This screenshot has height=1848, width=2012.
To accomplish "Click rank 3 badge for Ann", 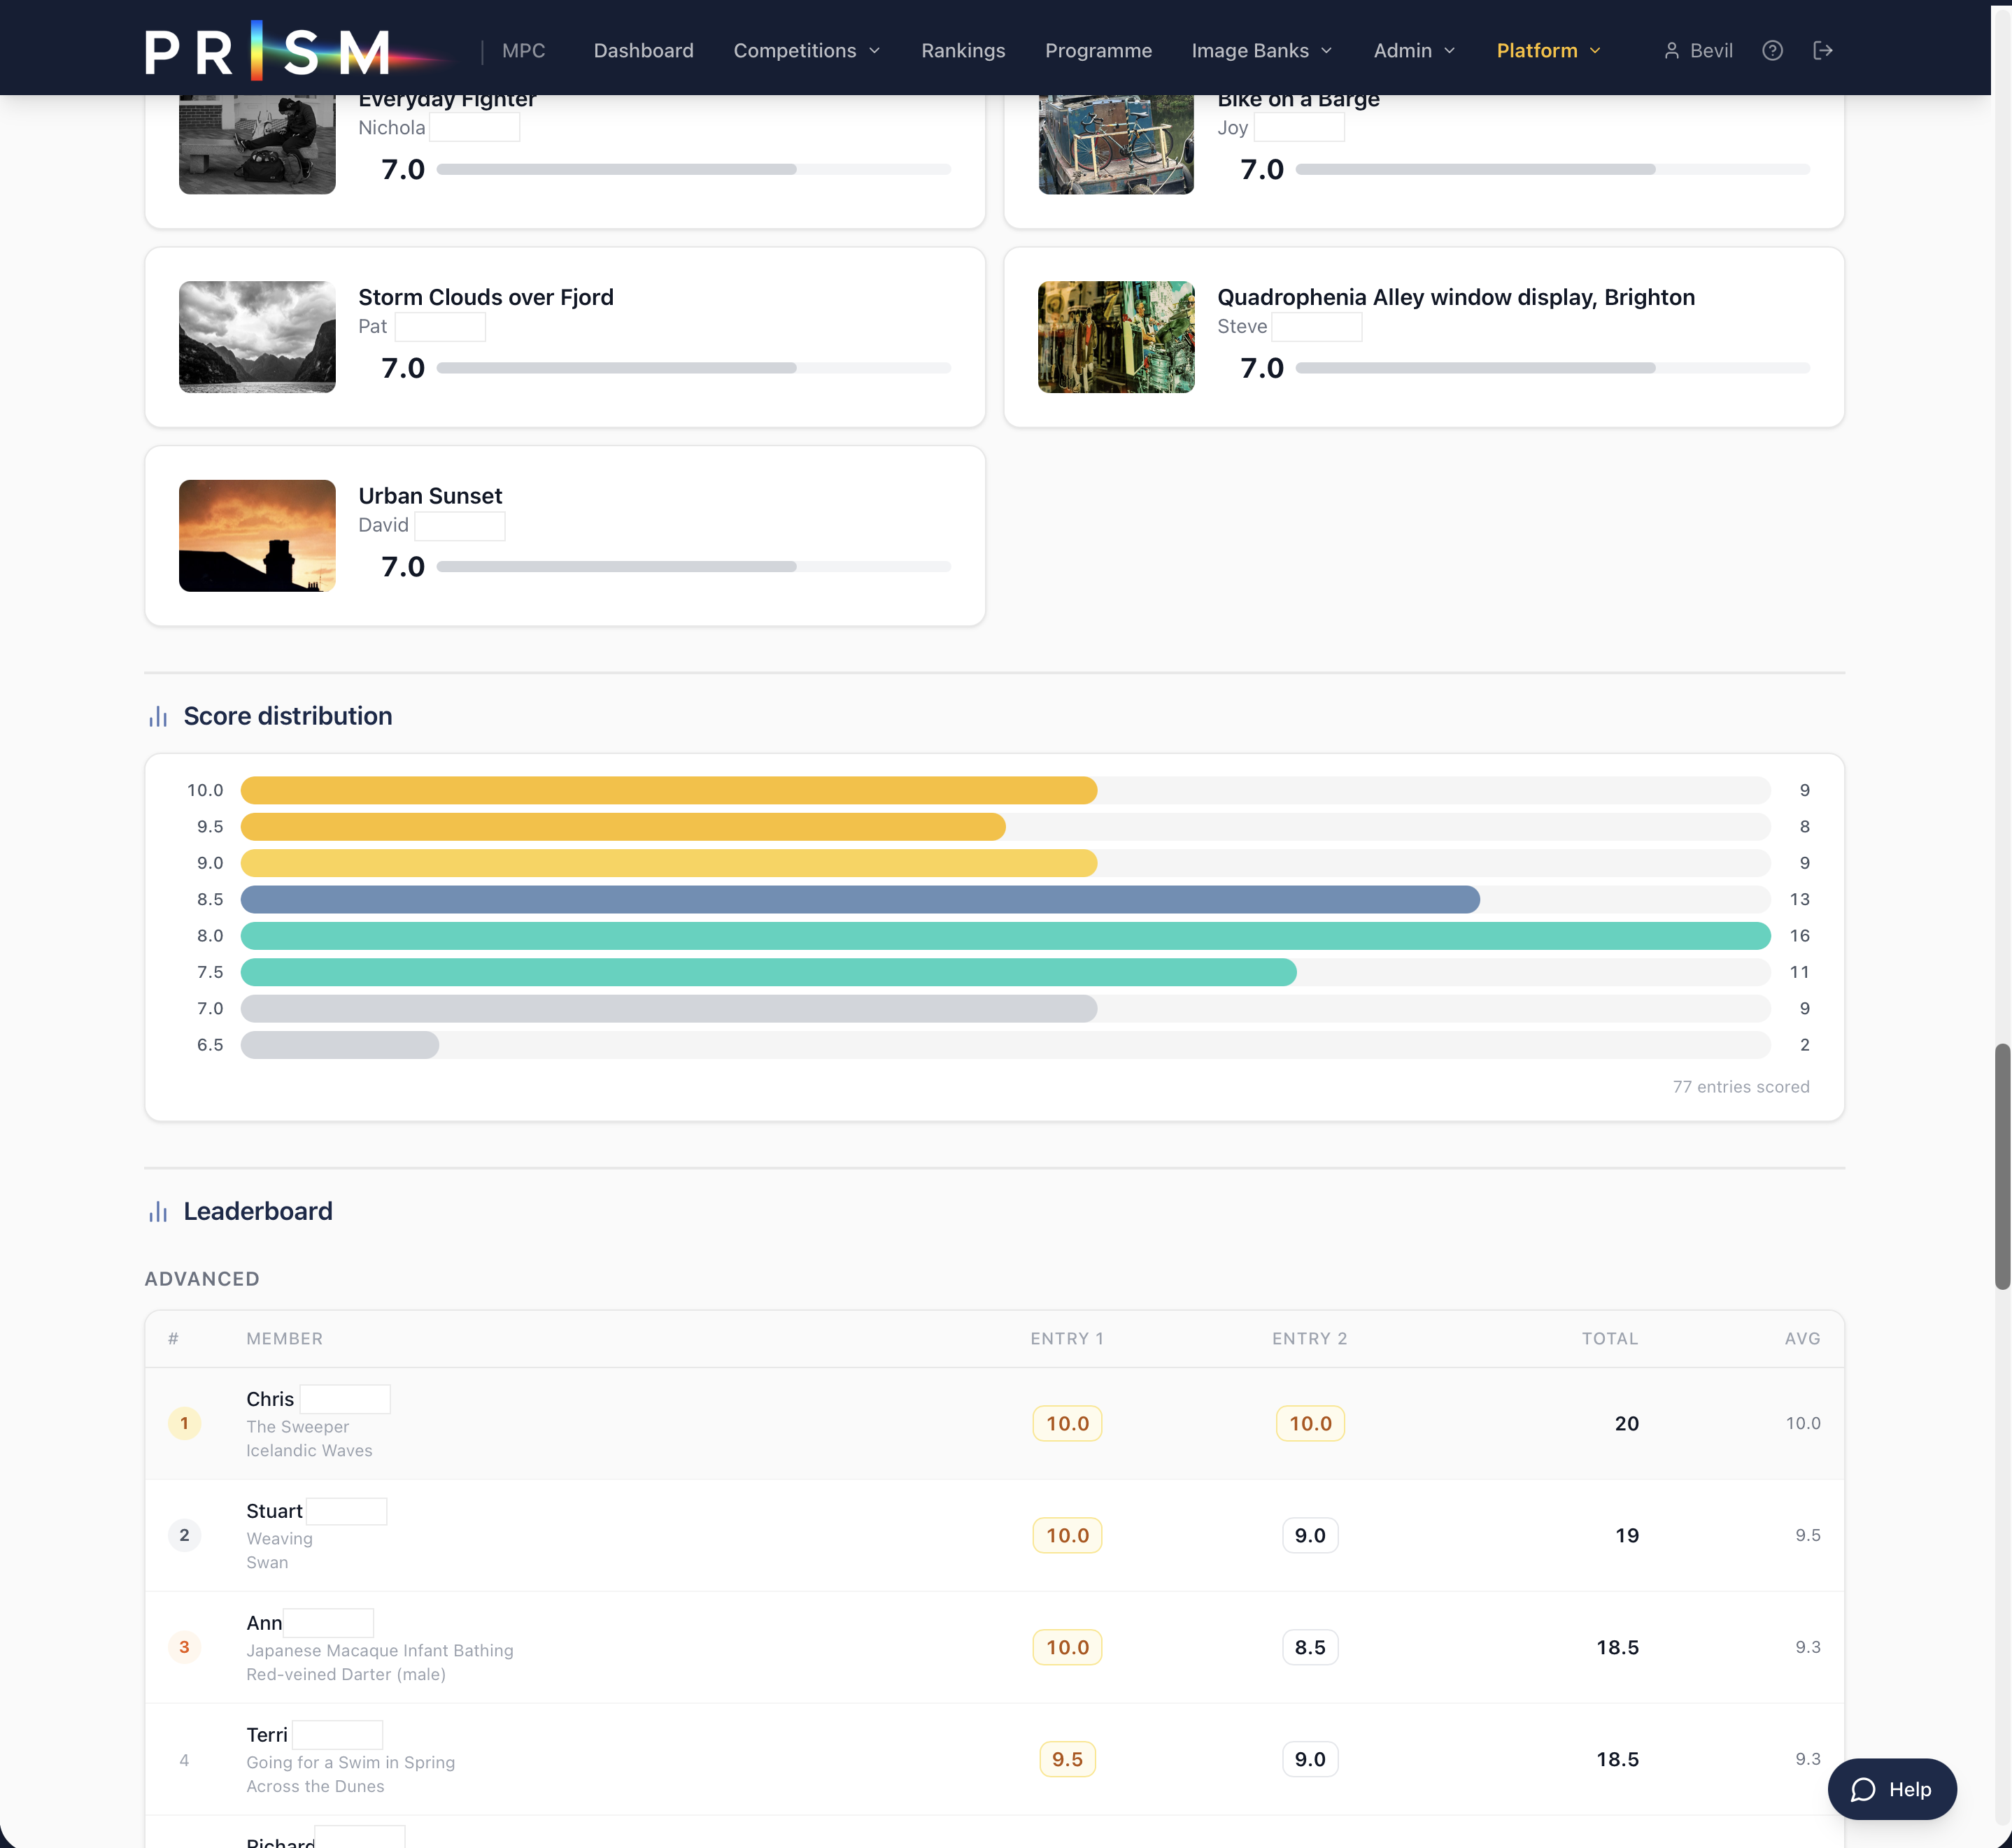I will (x=184, y=1647).
